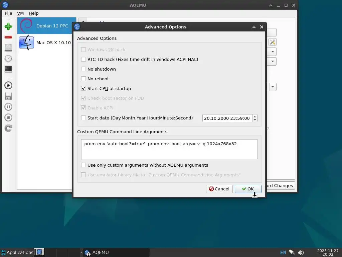
Task: Click the Enable ACPI checkbox
Action: pyautogui.click(x=83, y=108)
